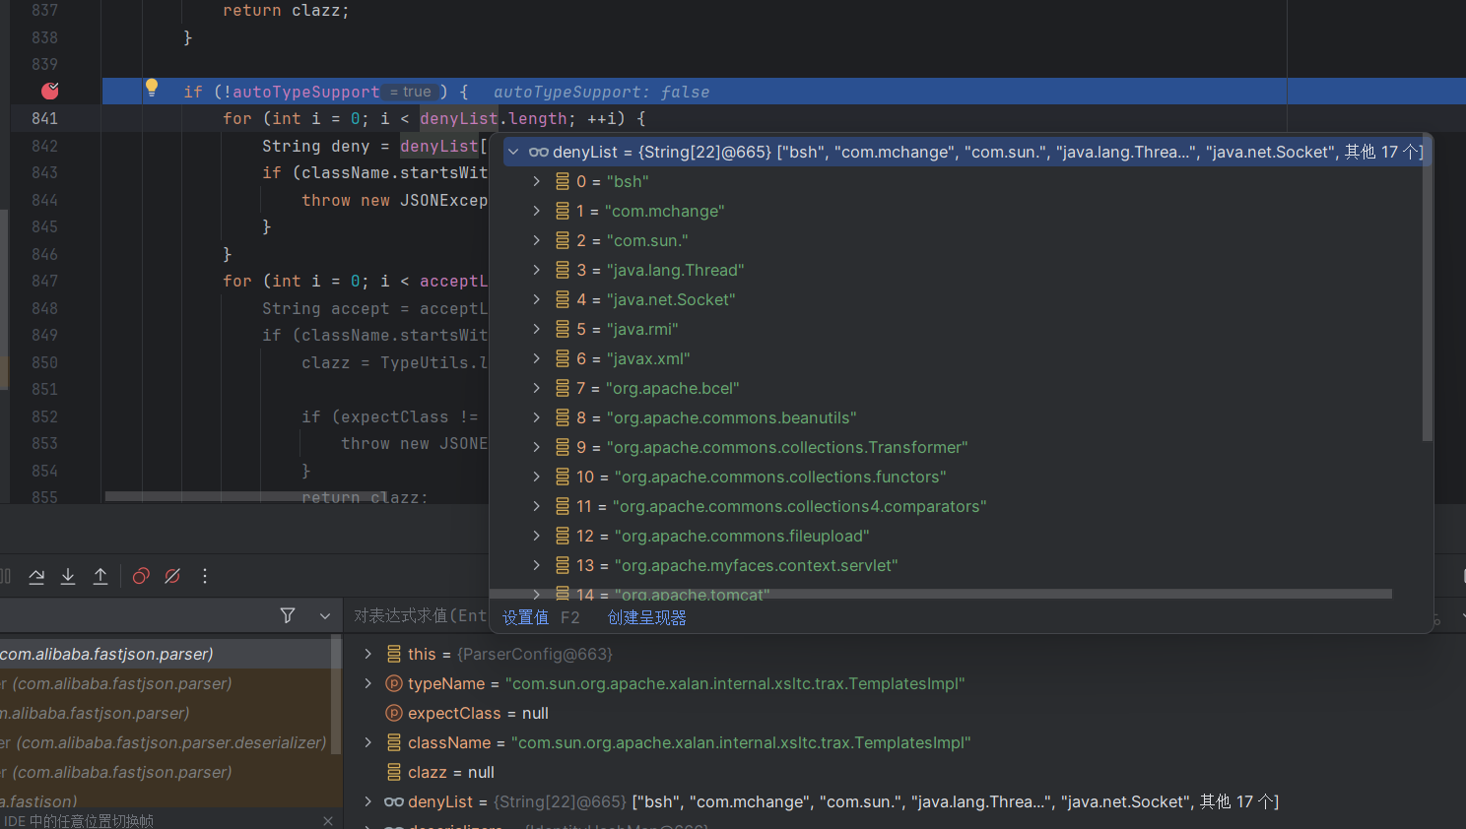Click the evaluate expression input field
The height and width of the screenshot is (829, 1466).
(421, 615)
